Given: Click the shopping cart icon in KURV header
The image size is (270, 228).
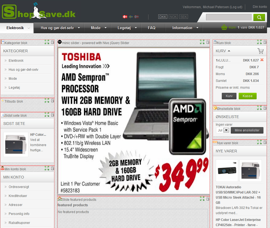Looking at the screenshot, I should pyautogui.click(x=260, y=51).
